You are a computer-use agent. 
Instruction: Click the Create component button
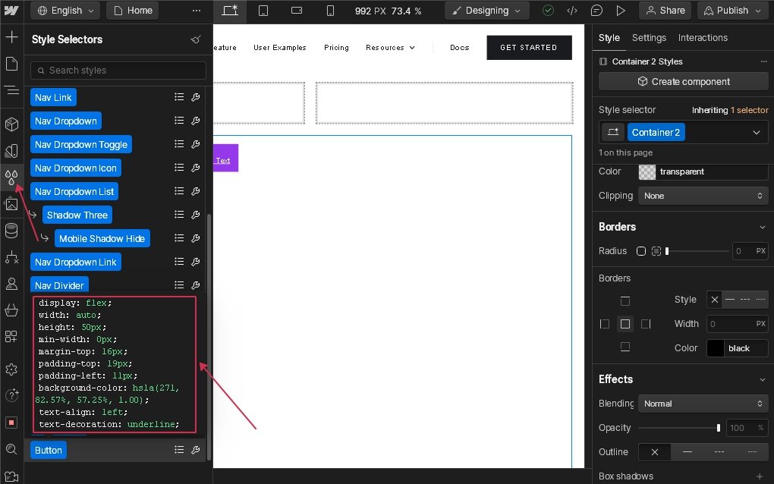point(683,81)
